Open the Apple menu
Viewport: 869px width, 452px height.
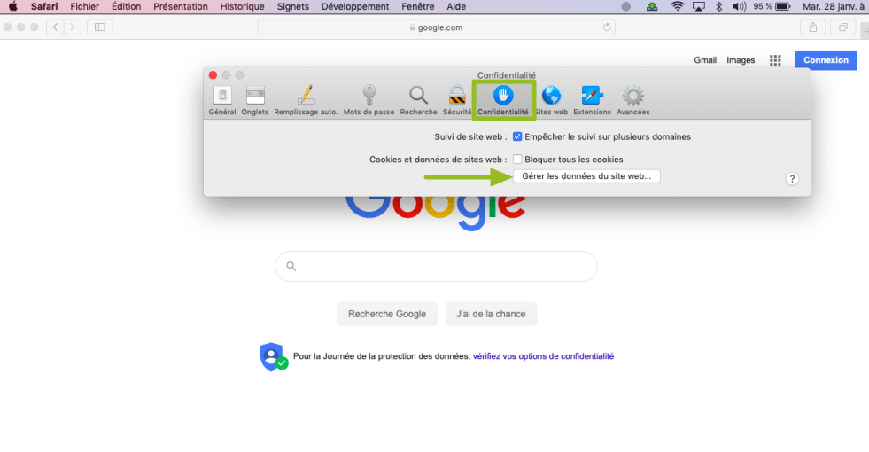(x=12, y=7)
